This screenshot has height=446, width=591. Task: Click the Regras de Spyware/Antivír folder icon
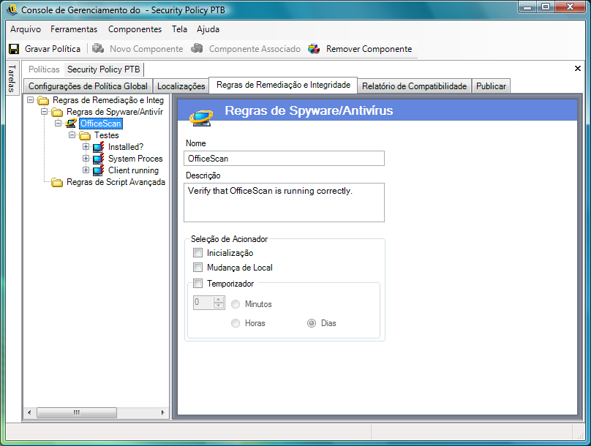click(x=57, y=112)
